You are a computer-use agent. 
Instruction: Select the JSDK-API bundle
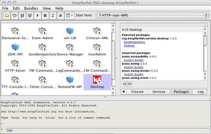15,50
